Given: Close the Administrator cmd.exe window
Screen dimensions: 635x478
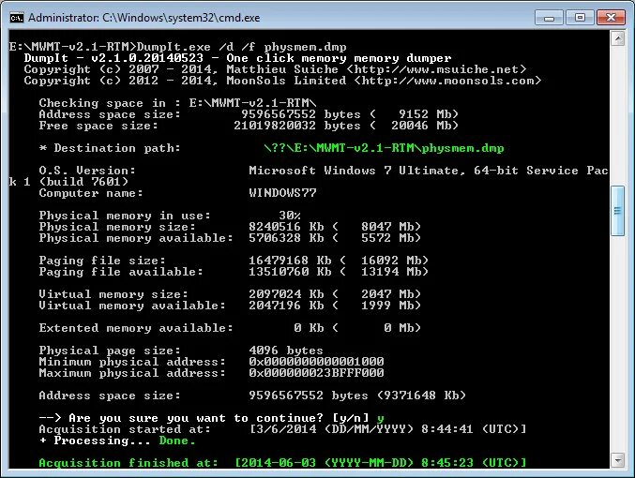Looking at the screenshot, I should 611,18.
